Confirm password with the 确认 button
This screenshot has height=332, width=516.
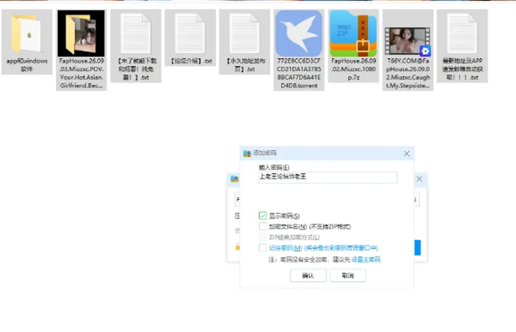point(308,276)
